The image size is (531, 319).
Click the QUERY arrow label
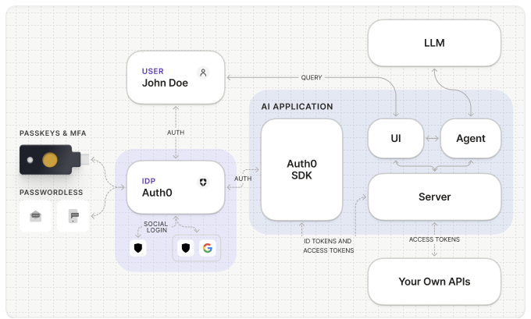click(x=312, y=77)
